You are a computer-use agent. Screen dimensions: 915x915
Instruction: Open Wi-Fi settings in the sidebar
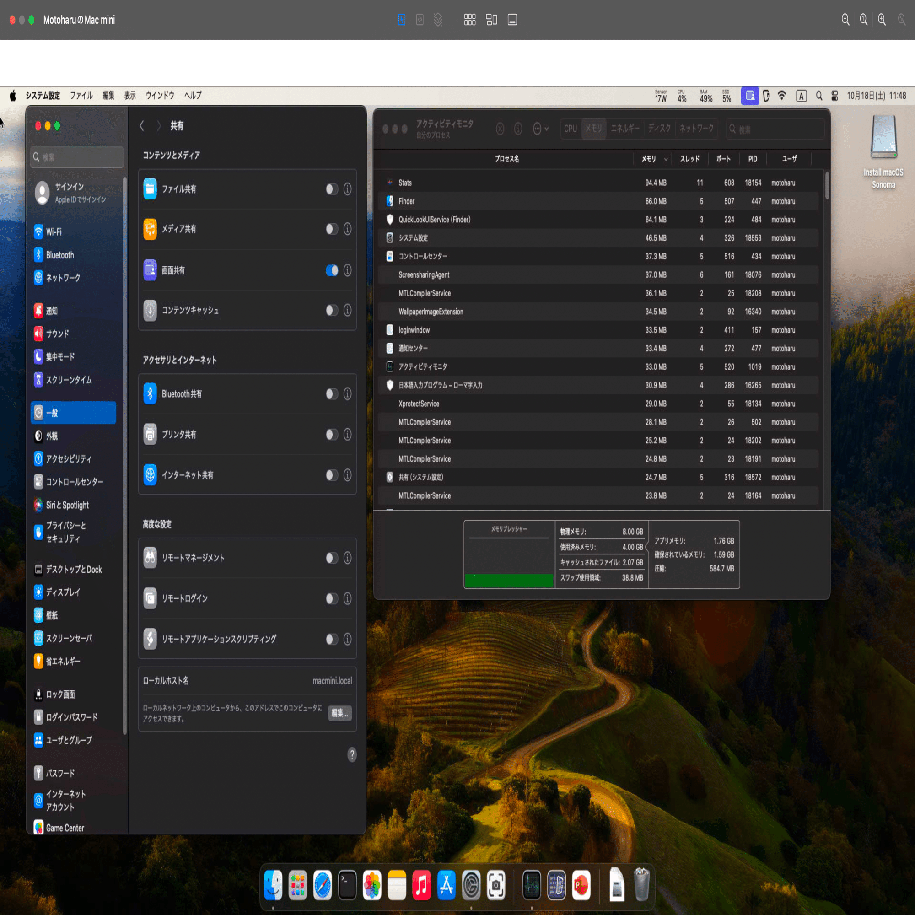pos(54,231)
